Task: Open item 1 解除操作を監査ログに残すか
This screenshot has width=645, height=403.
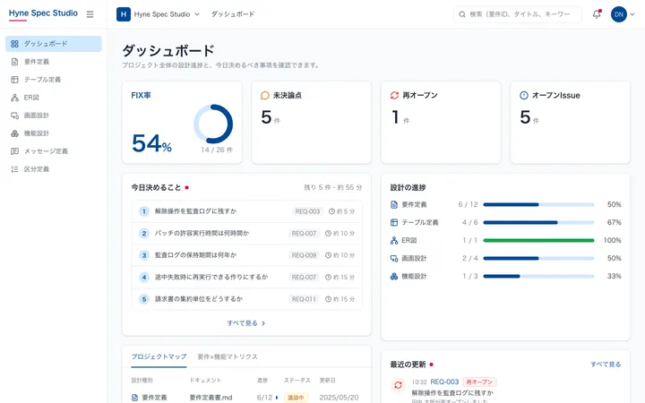Action: click(x=247, y=211)
